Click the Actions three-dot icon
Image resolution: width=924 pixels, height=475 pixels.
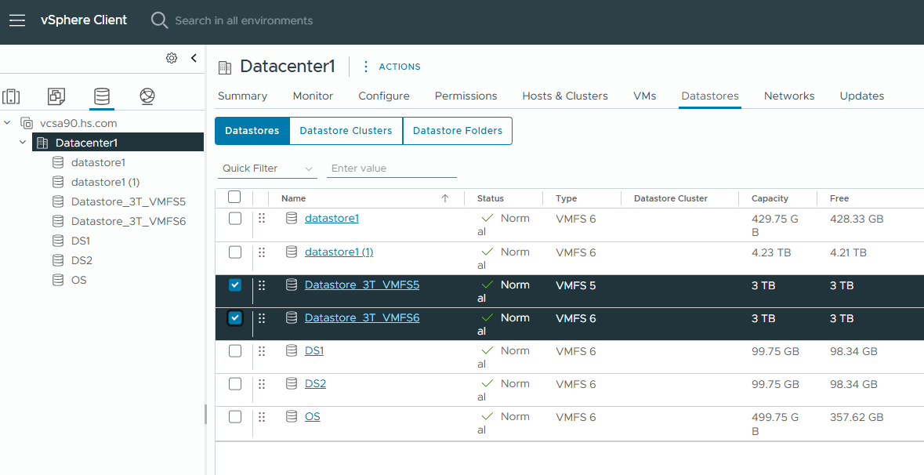(x=366, y=67)
